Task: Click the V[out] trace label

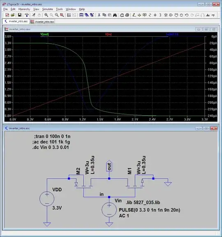Action: point(44,34)
